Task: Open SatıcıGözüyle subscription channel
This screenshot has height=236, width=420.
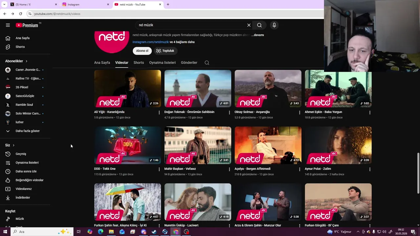Action: (25, 96)
